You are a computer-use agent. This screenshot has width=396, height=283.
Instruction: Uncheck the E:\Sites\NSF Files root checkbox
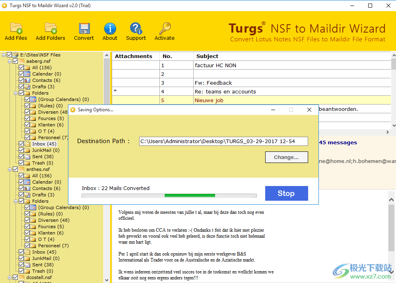[x=10, y=55]
